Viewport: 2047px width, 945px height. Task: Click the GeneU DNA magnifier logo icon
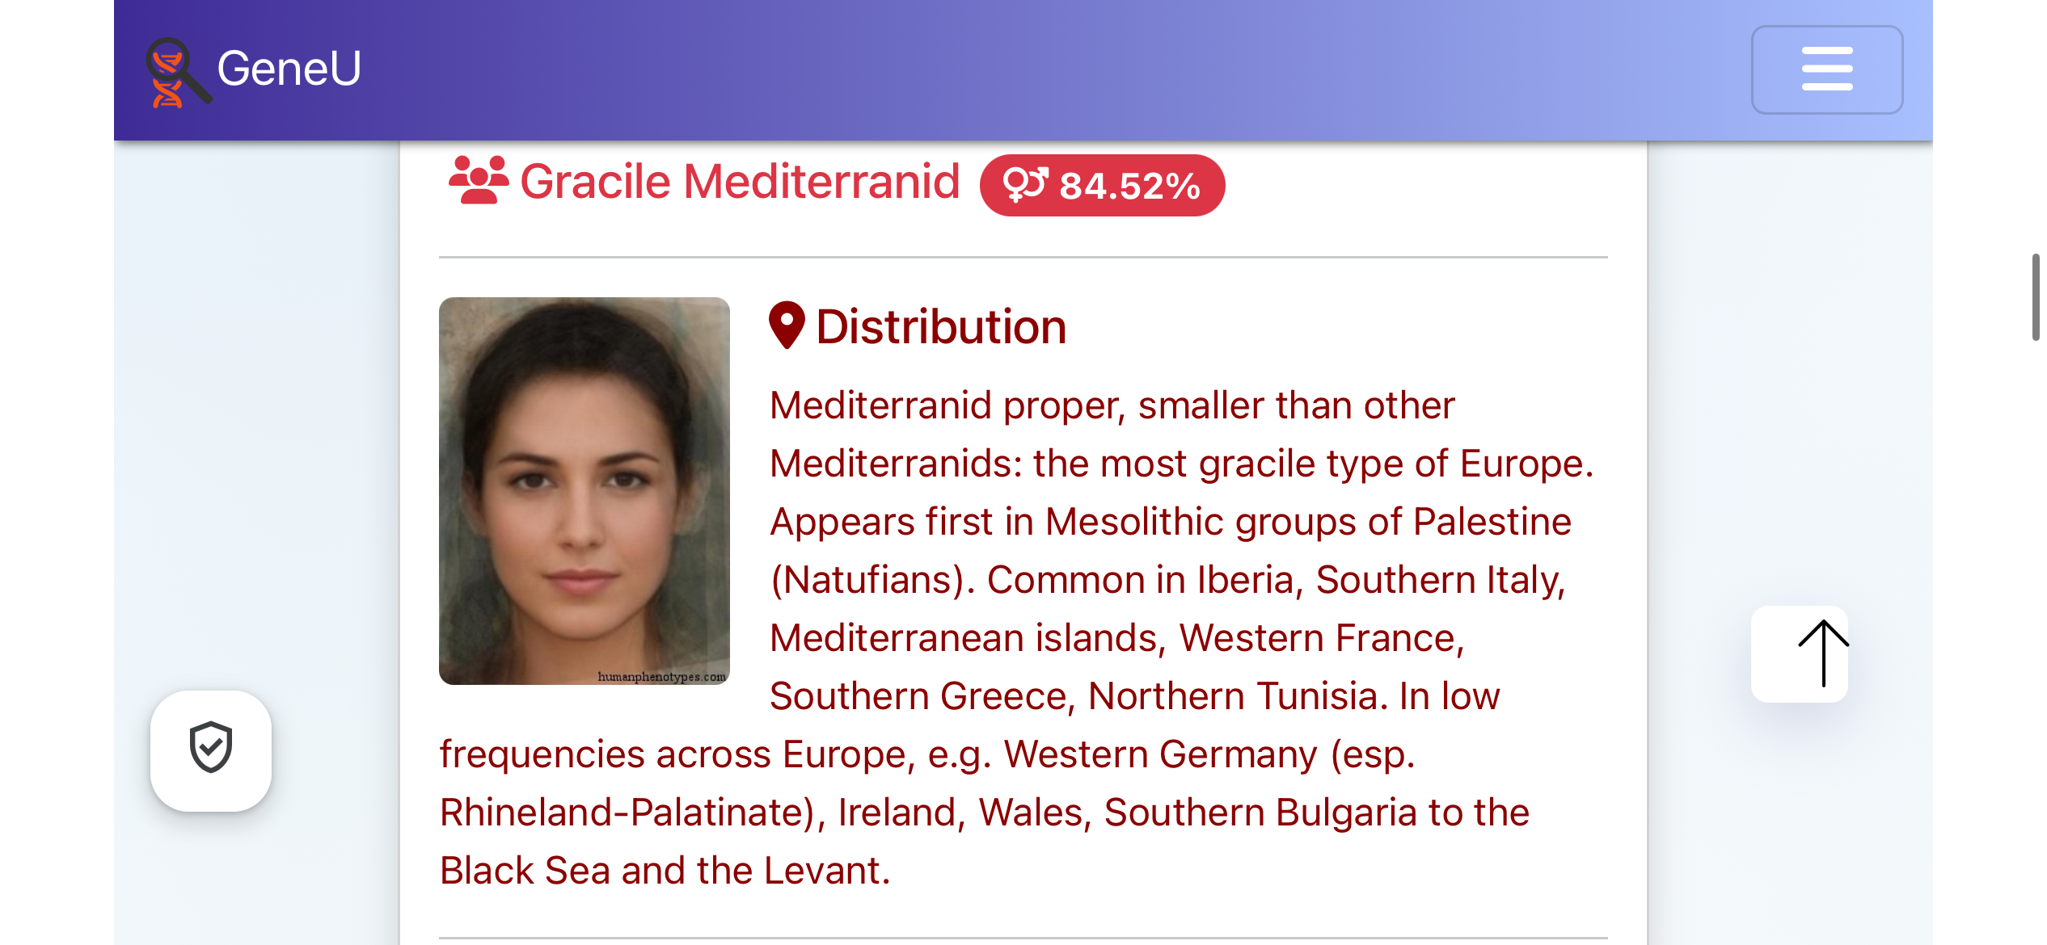(178, 72)
